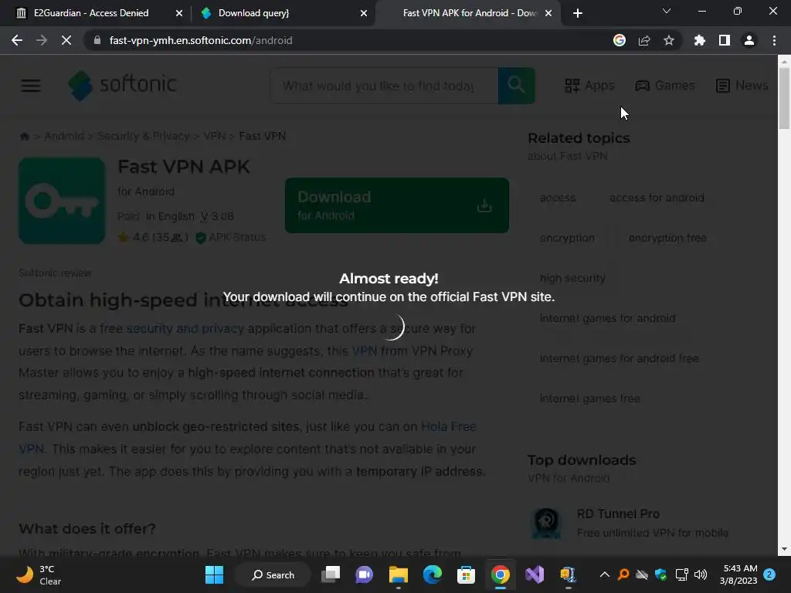The width and height of the screenshot is (791, 593).
Task: Open Visual Studio from taskbar
Action: pyautogui.click(x=535, y=574)
